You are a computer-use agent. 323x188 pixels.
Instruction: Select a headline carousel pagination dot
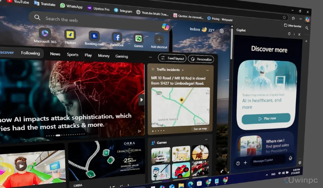tap(58, 135)
